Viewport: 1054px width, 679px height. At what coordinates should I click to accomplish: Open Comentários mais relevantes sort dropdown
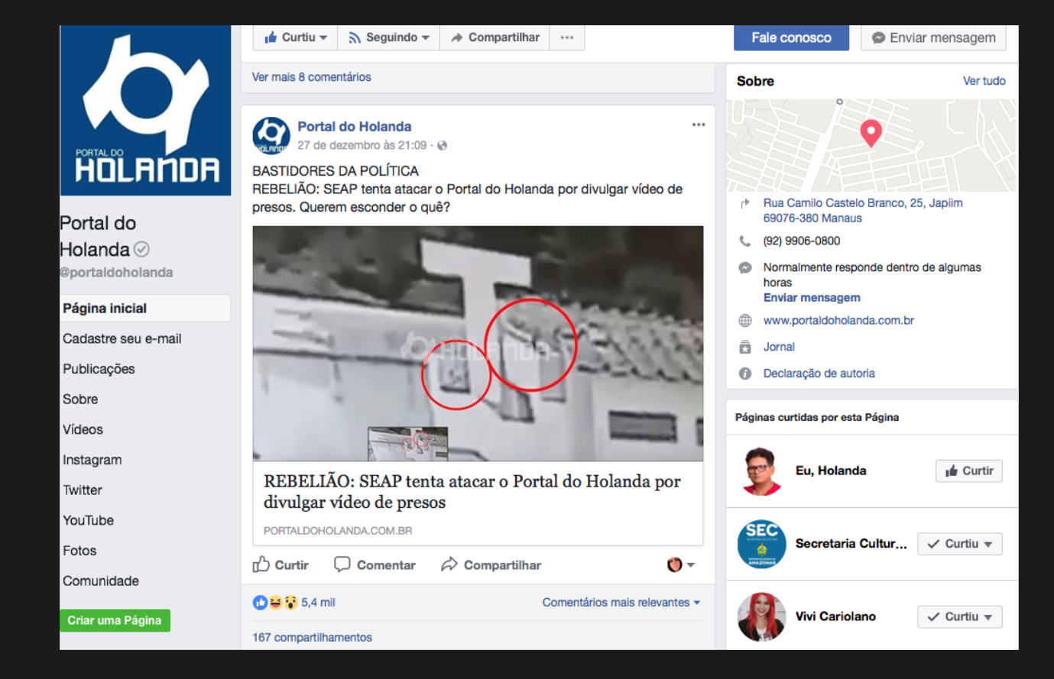tap(621, 603)
